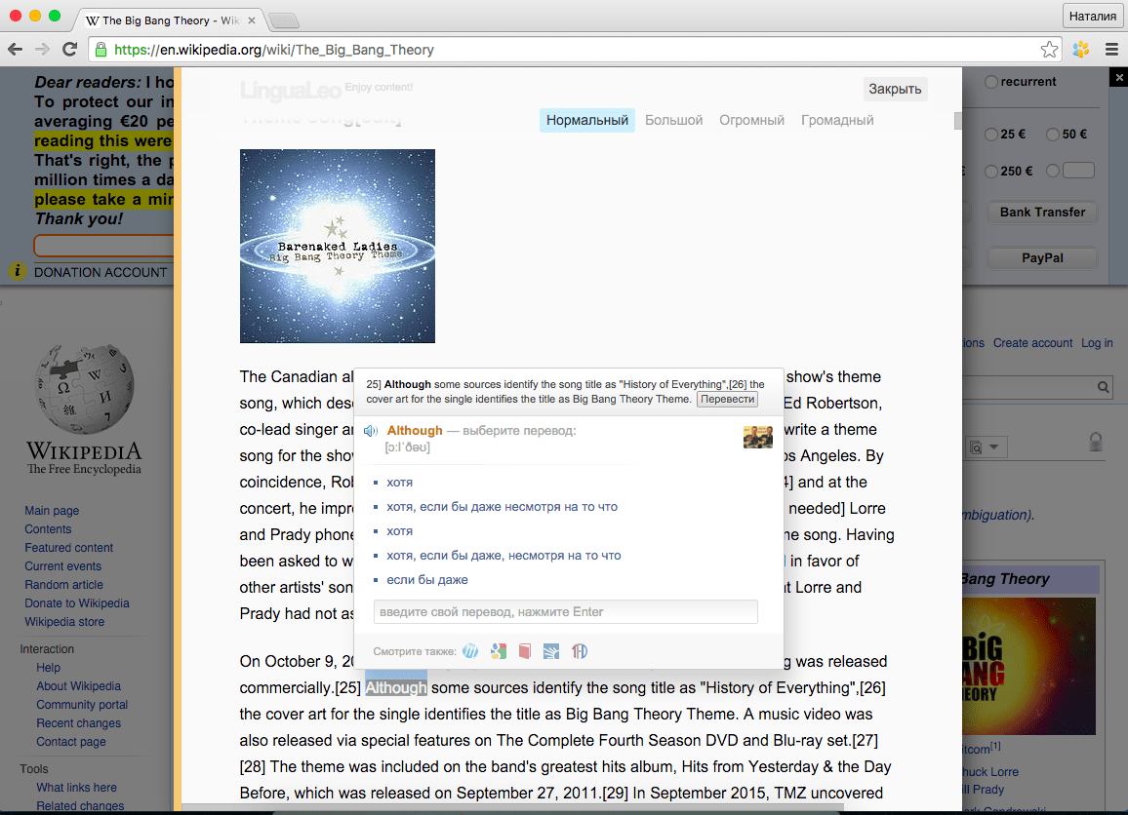Select the 50 € donation amount
Viewport: 1128px width, 815px height.
pyautogui.click(x=1053, y=135)
